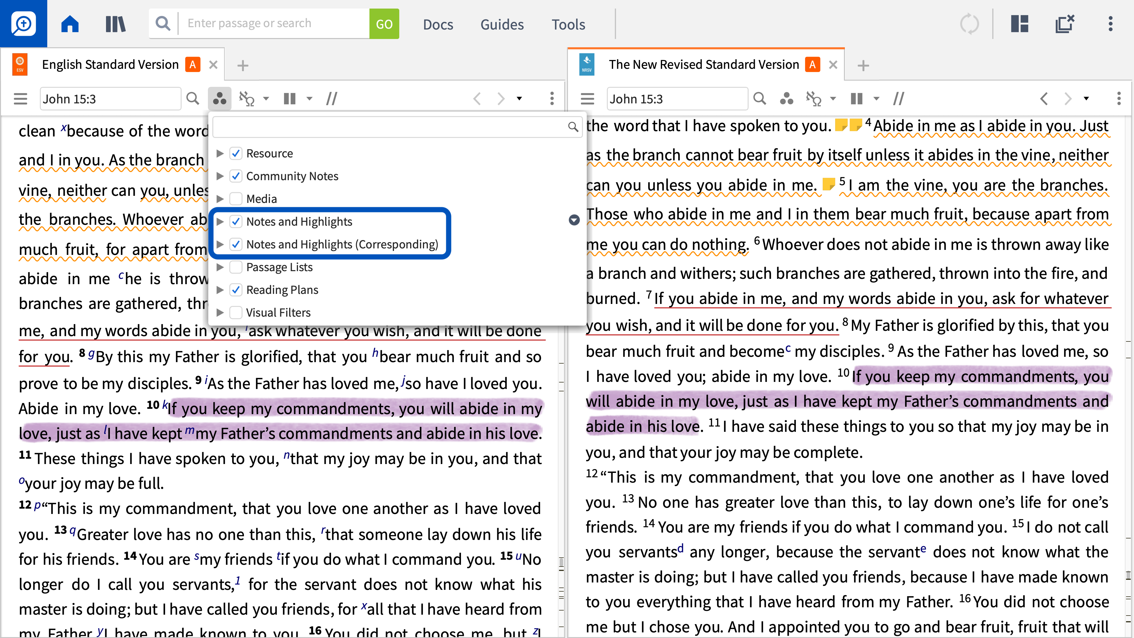Open history dropdown arrow in NRSV panel

[x=1086, y=99]
